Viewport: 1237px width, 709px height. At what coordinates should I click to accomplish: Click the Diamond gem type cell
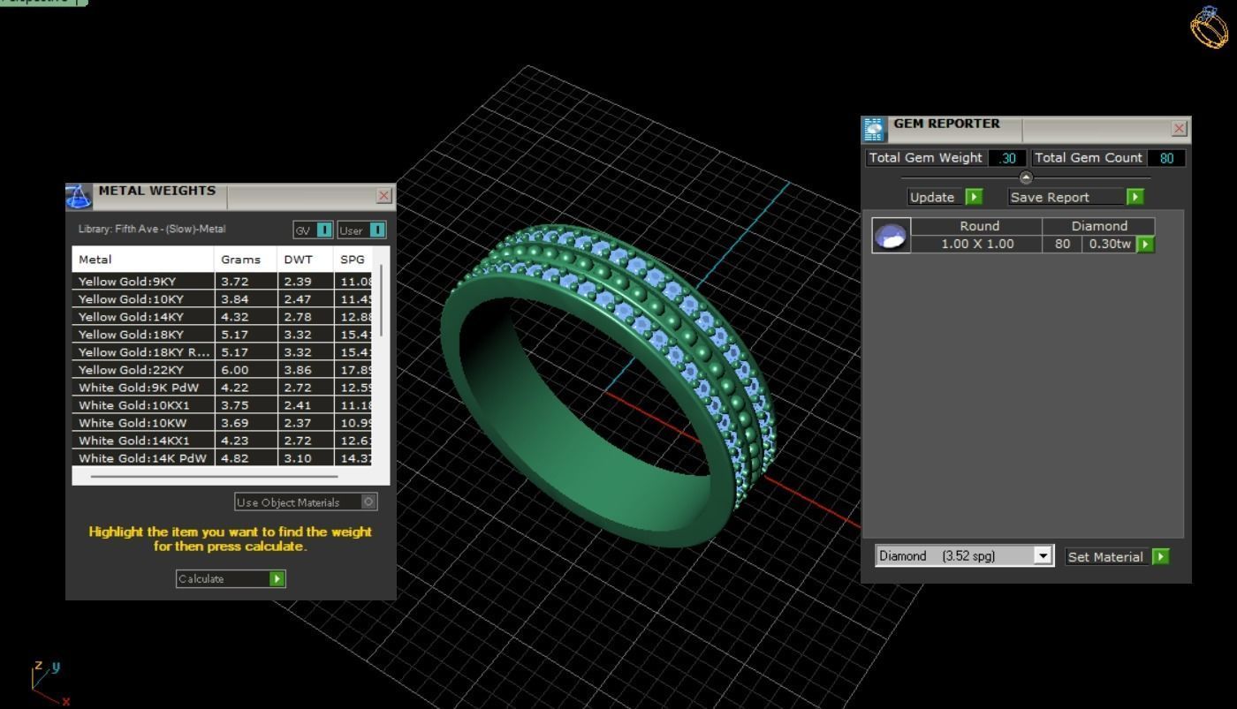pyautogui.click(x=1098, y=226)
